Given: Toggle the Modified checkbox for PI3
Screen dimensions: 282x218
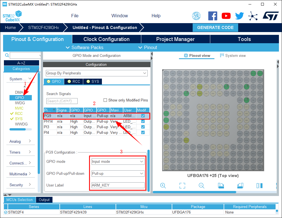Looking at the screenshot, I should (x=143, y=127).
